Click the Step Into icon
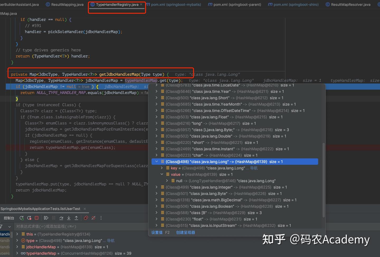380x257 pixels. pyautogui.click(x=69, y=218)
